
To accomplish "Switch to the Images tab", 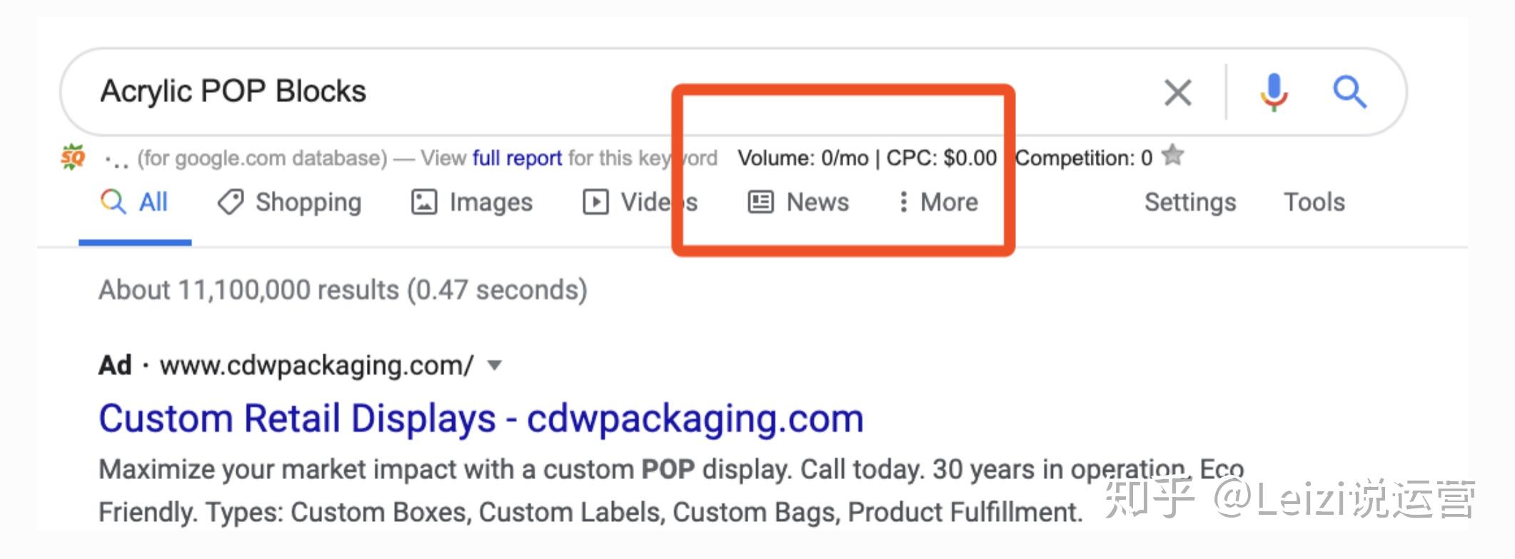I will (x=472, y=202).
